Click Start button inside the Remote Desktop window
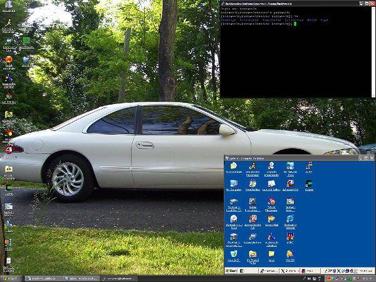 click(231, 271)
